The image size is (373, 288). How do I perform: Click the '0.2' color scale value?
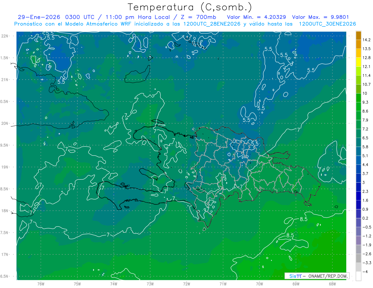pyautogui.click(x=366, y=218)
